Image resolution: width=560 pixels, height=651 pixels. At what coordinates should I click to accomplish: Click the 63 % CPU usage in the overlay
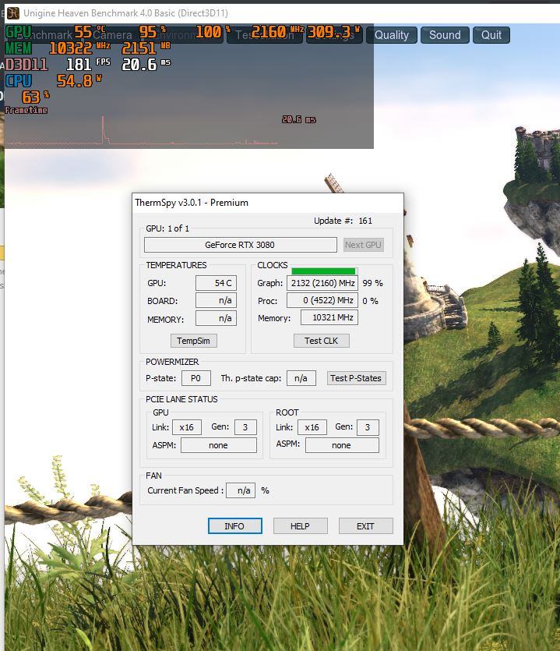click(35, 97)
